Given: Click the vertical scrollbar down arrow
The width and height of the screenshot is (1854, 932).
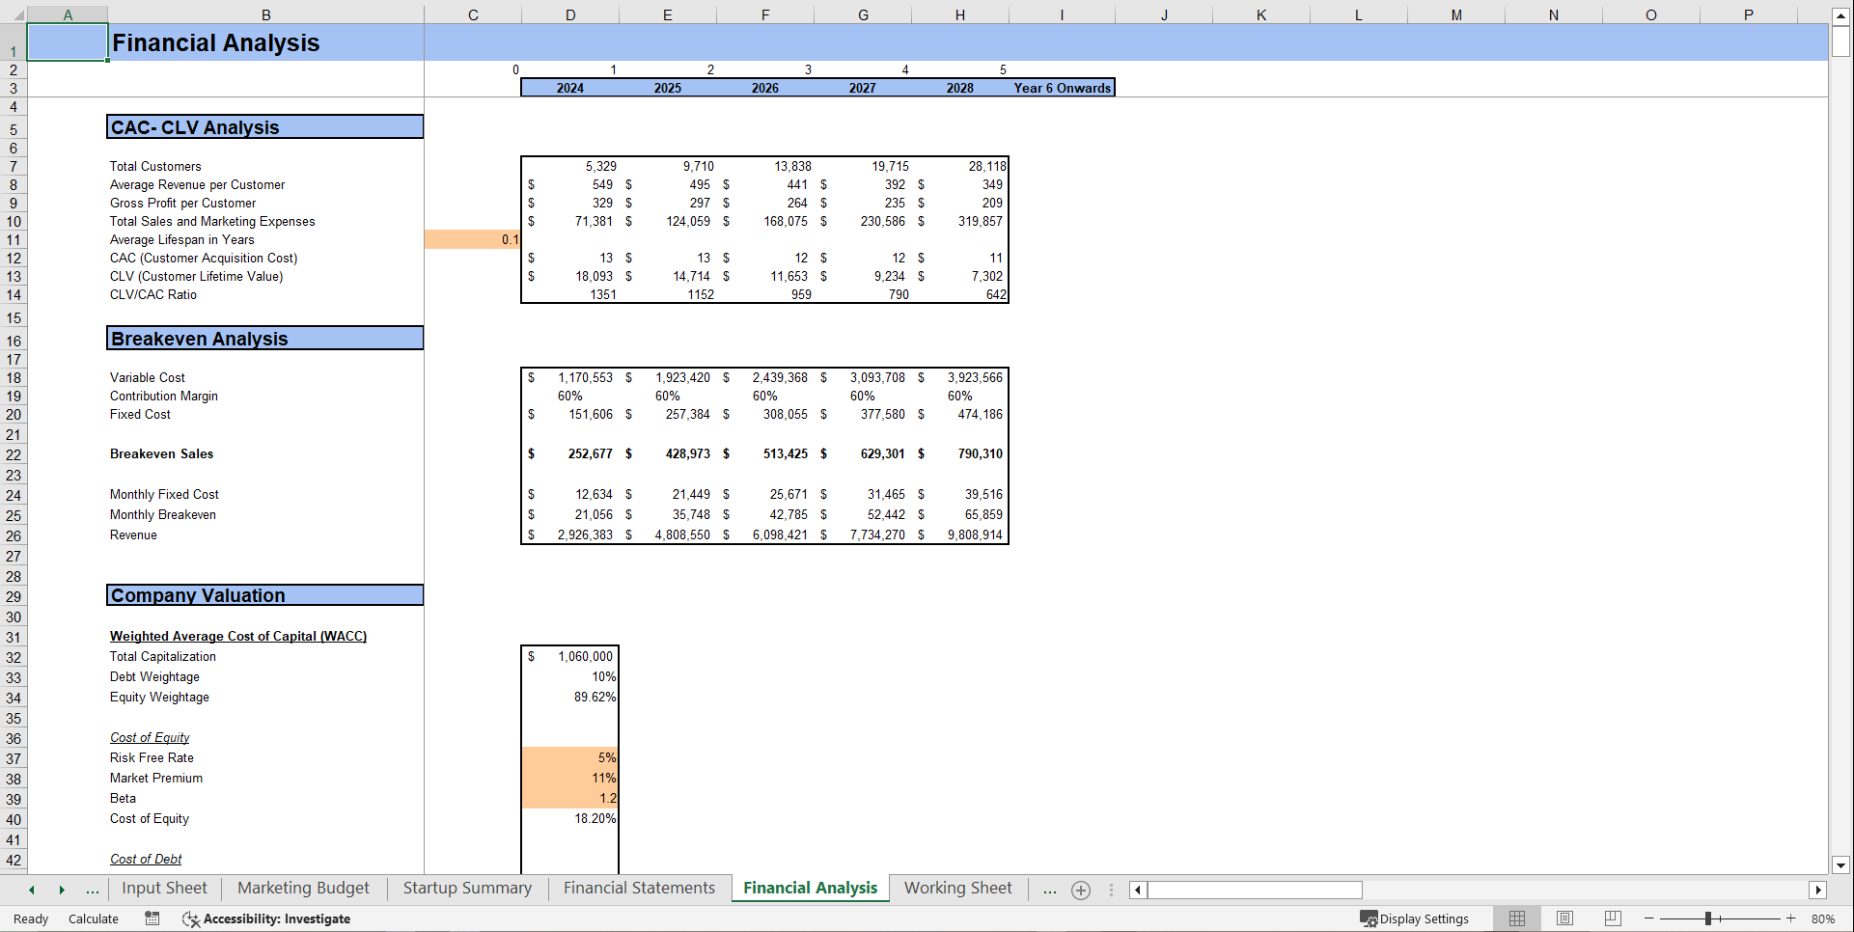Looking at the screenshot, I should [x=1841, y=865].
